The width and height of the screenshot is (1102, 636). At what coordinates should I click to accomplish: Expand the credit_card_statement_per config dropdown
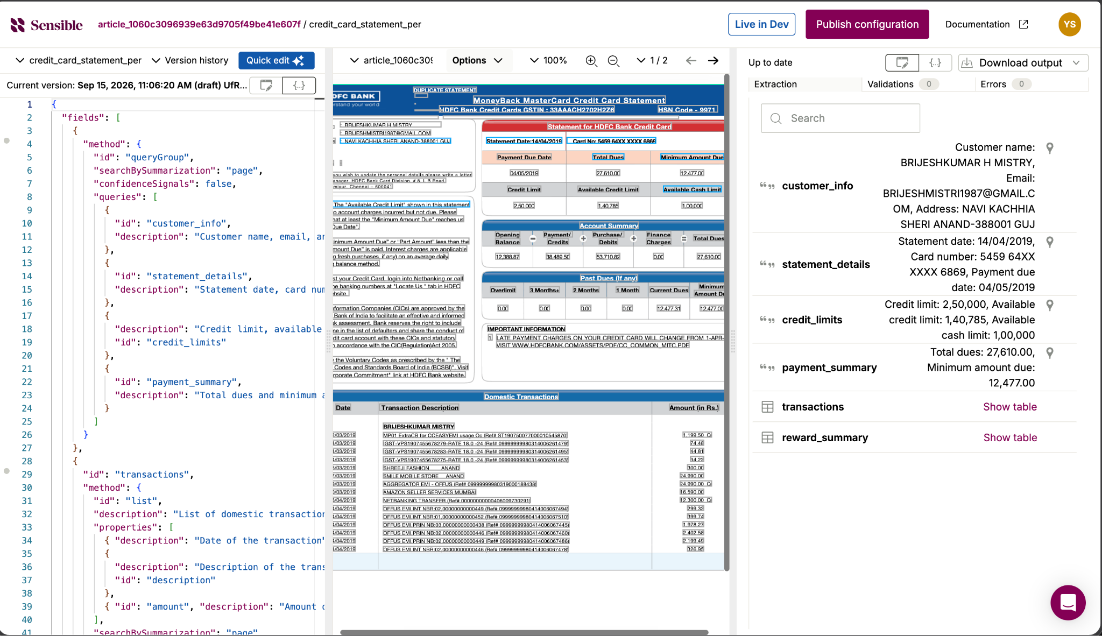click(x=79, y=60)
